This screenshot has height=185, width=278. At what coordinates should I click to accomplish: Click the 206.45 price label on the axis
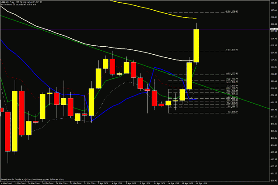274,38
